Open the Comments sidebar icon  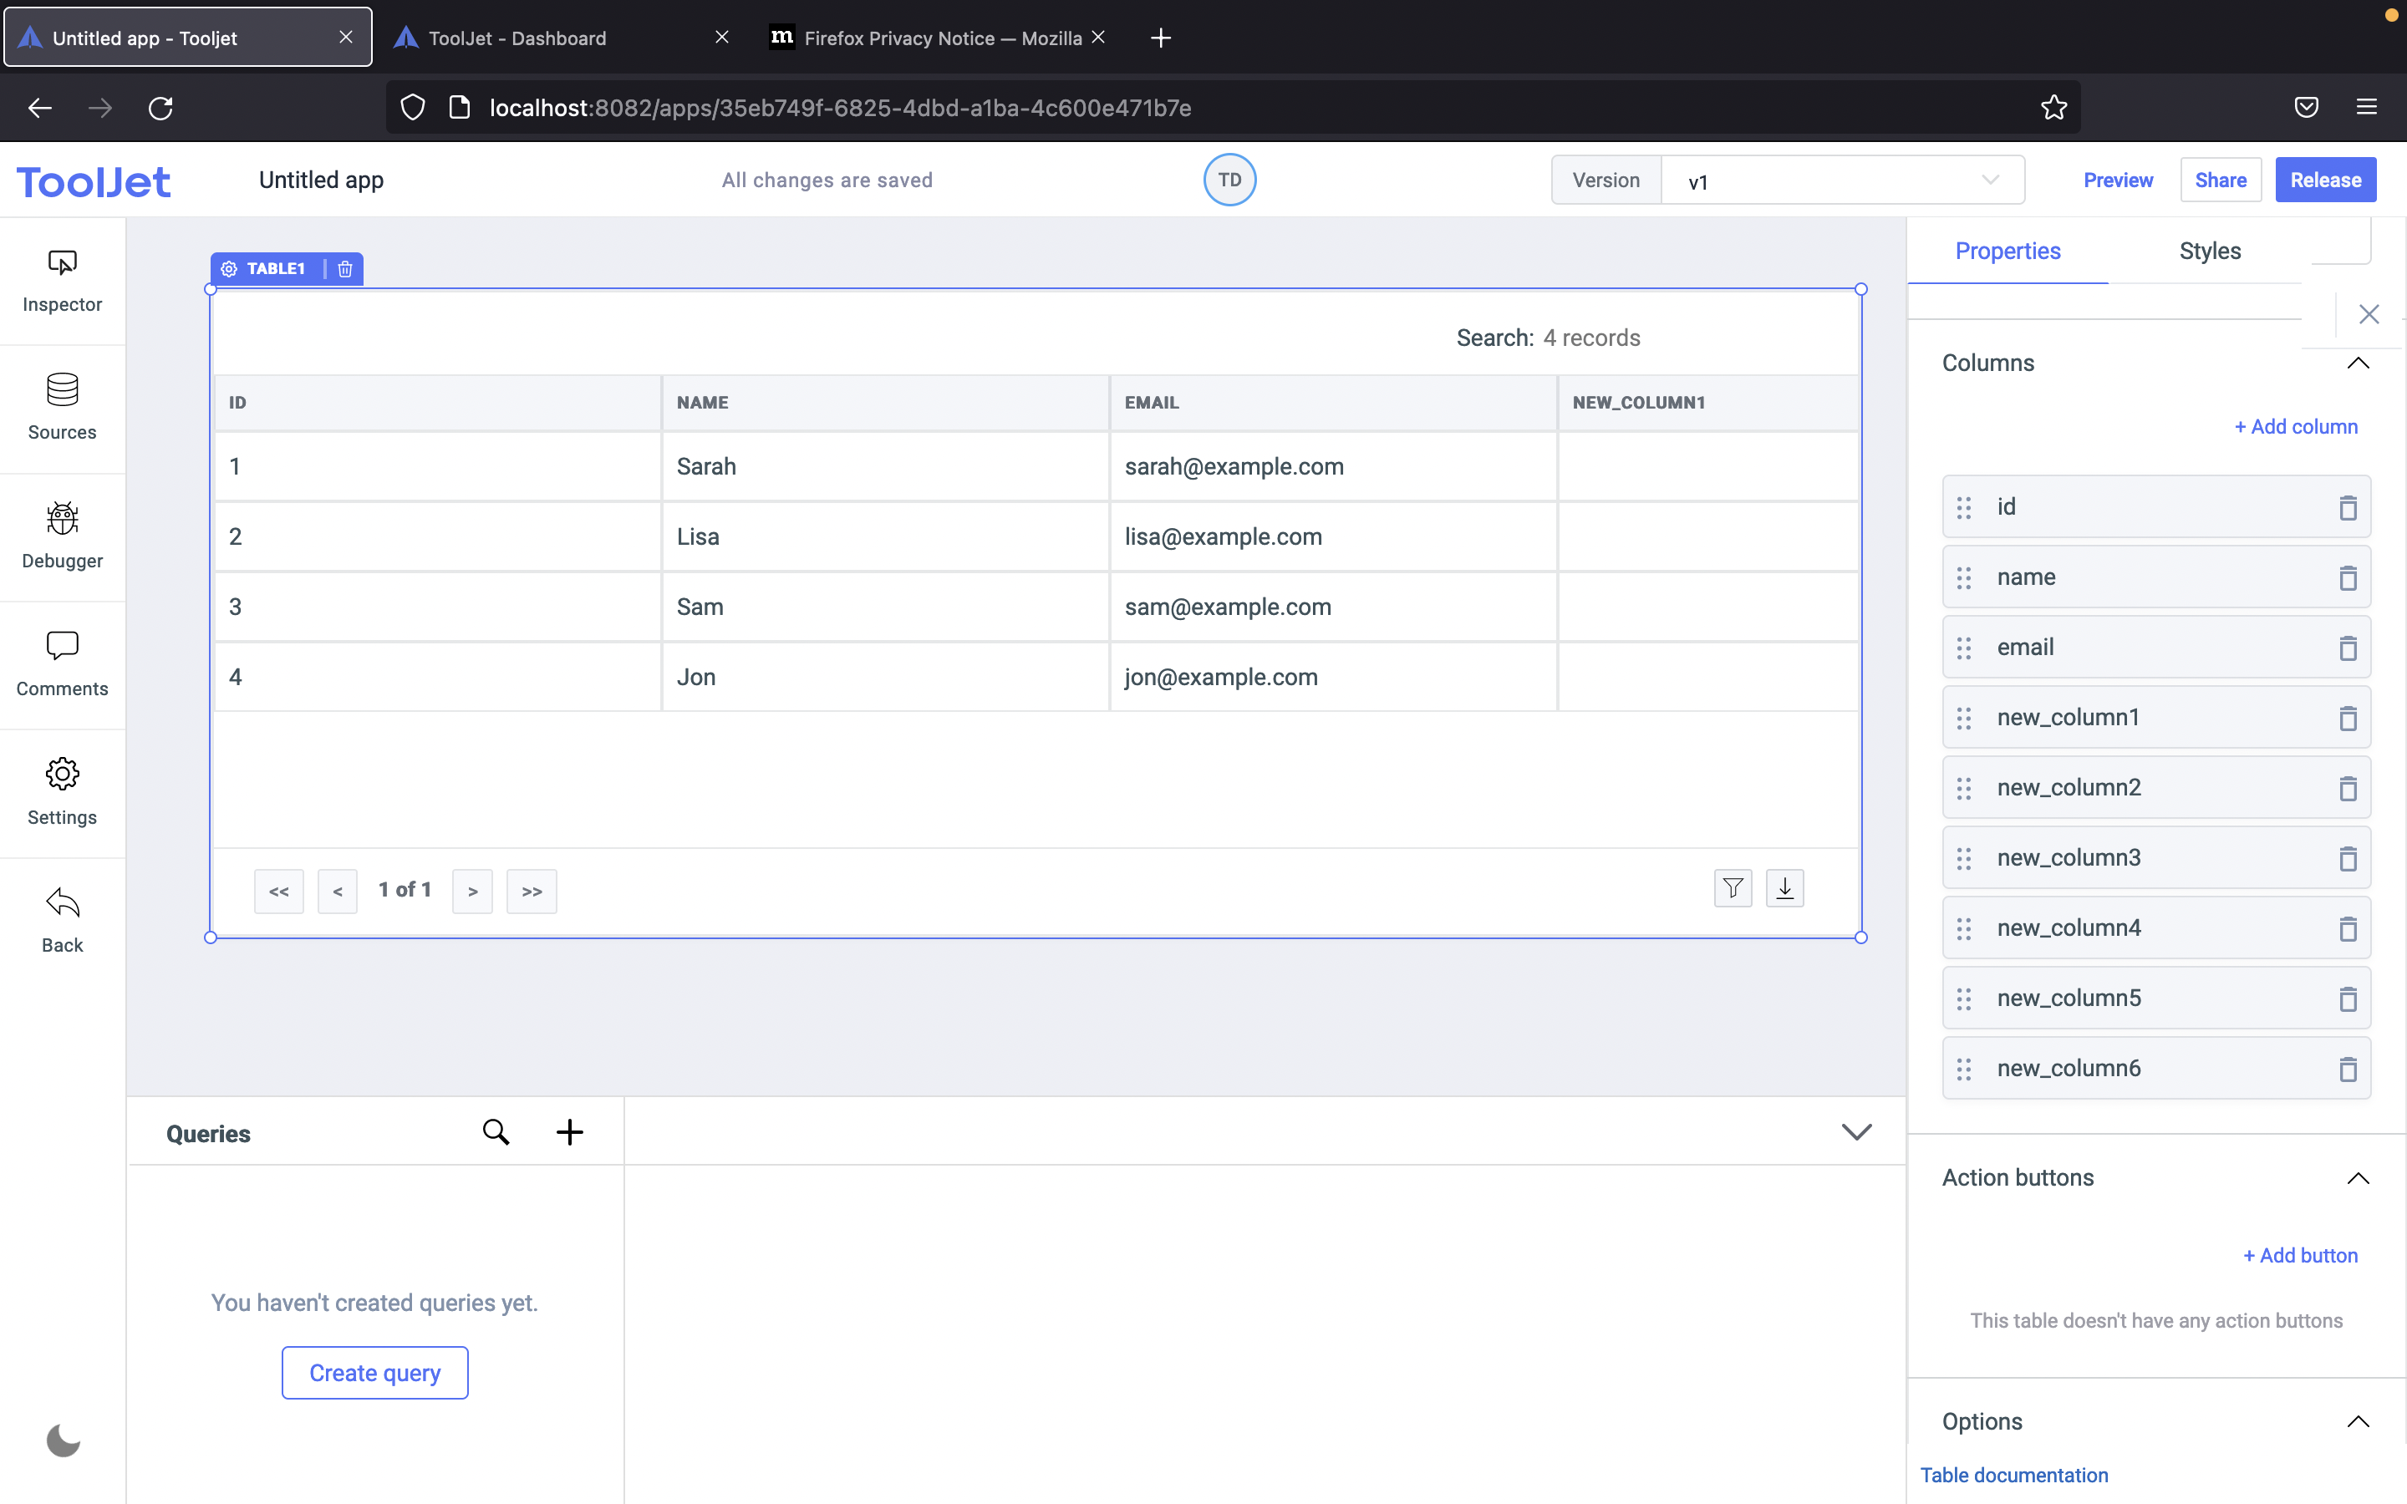pos(62,664)
